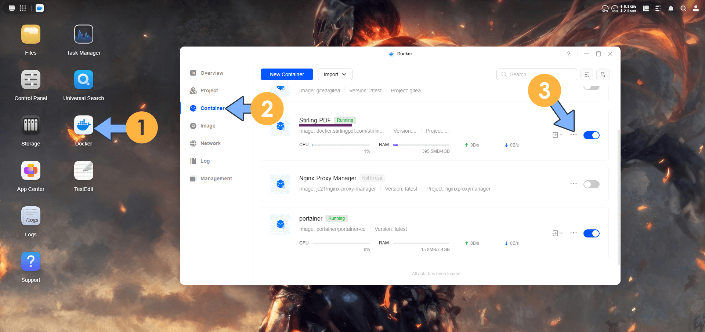The width and height of the screenshot is (705, 332).
Task: Click the container list vertical scrollbar
Action: point(619,197)
